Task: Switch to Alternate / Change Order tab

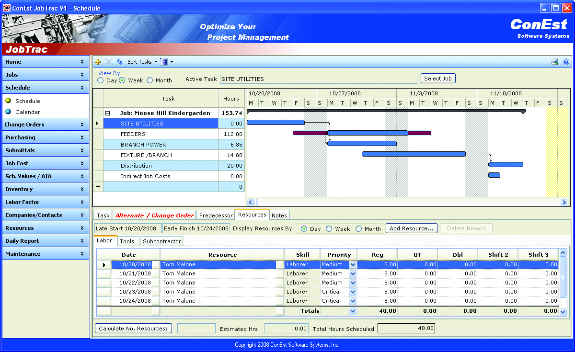Action: [155, 216]
